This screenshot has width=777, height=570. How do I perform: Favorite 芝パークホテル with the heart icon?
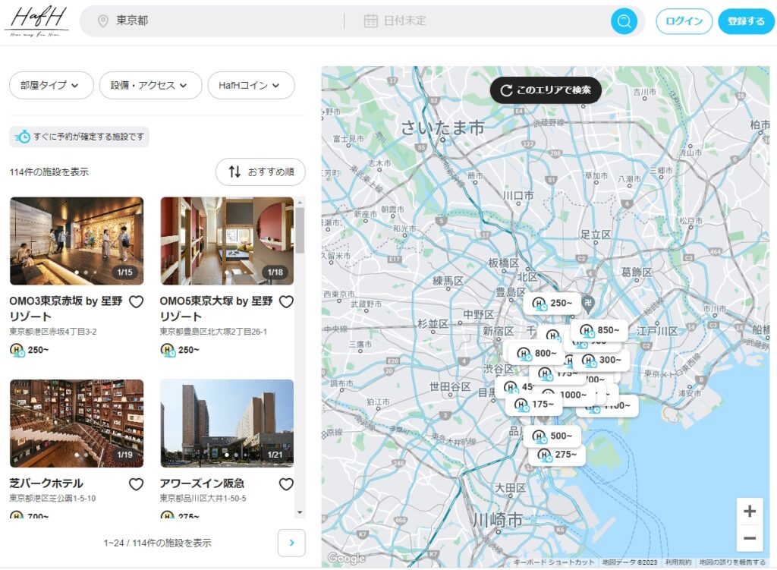[x=137, y=483]
